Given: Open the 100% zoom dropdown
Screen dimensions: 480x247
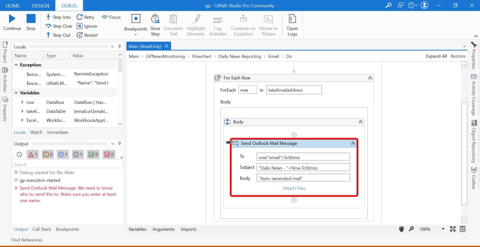Looking at the screenshot, I should (443, 229).
